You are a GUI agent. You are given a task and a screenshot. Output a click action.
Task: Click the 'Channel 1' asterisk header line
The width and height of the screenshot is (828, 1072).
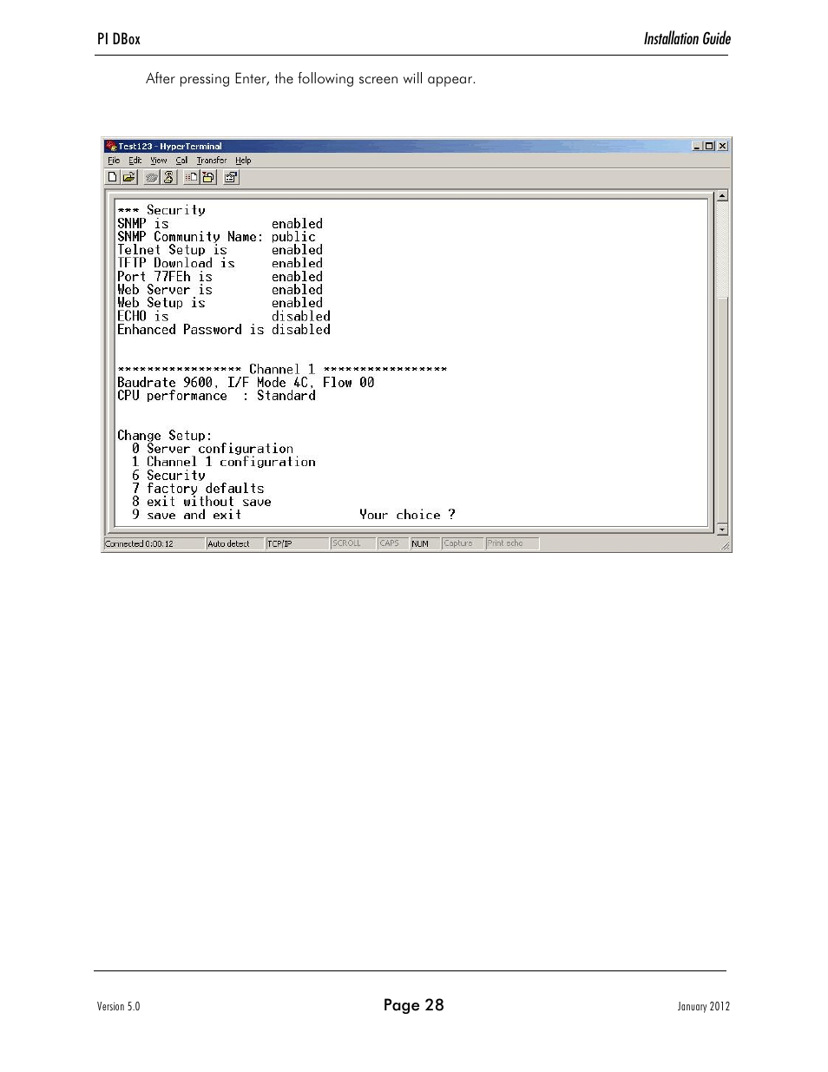point(282,369)
